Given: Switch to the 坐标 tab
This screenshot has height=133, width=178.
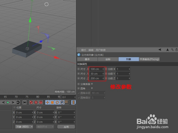Looking at the screenshot, I should click(x=108, y=59).
